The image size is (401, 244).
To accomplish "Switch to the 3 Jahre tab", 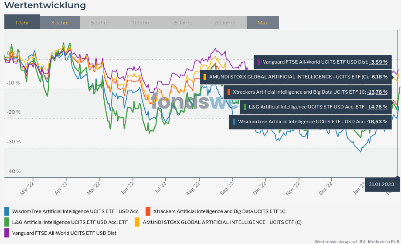I will 60,23.
